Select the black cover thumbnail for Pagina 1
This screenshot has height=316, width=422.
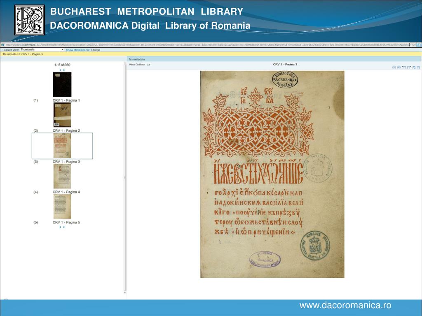(62, 84)
